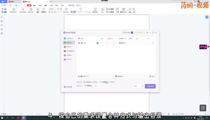Uncheck the checkbox beside the PDF file row
Viewport: 210px width, 120px height.
pyautogui.click(x=79, y=43)
